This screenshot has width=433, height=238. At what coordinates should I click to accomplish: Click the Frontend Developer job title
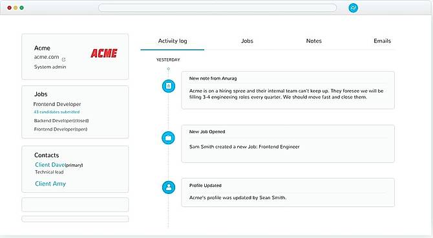[x=57, y=104]
